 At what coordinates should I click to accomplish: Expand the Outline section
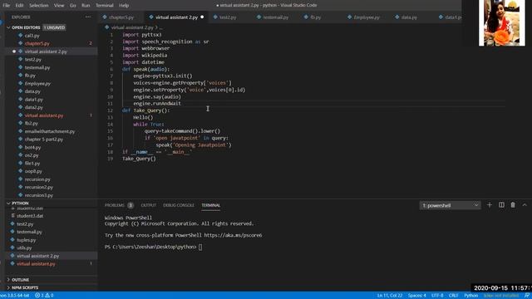20,280
